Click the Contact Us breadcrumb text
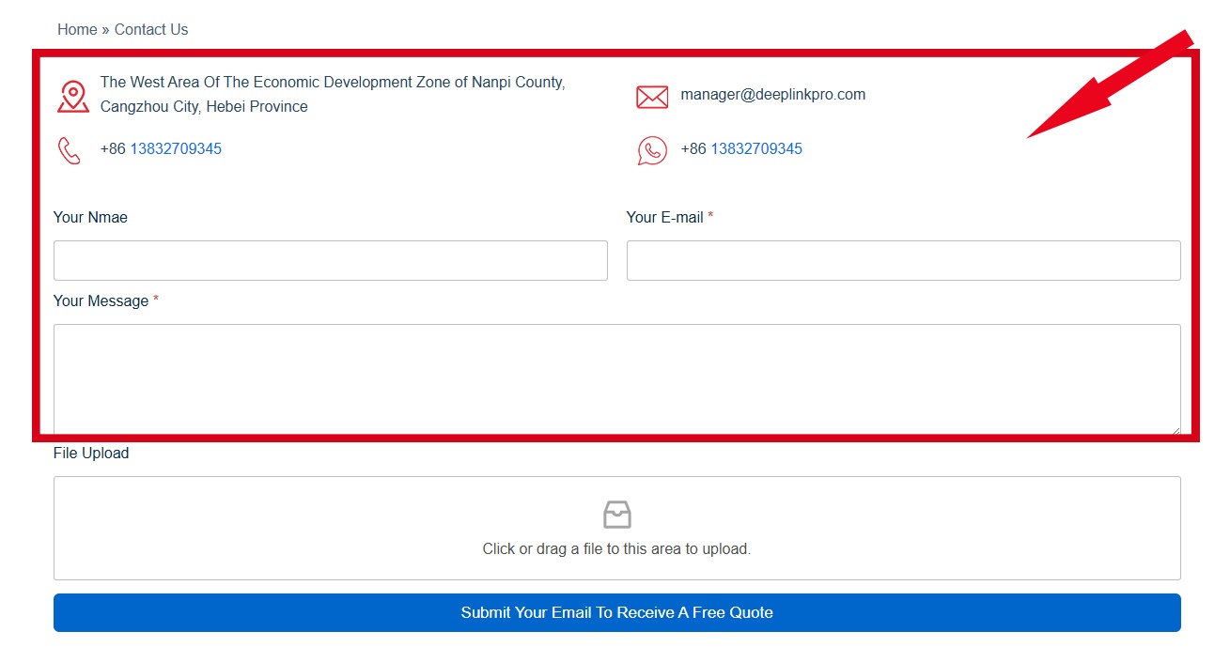This screenshot has height=647, width=1230. pos(151,29)
